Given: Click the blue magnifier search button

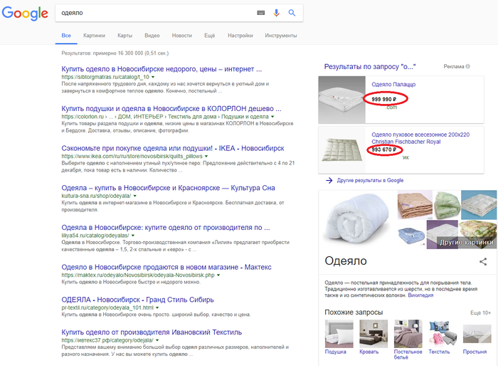Looking at the screenshot, I should tap(292, 13).
